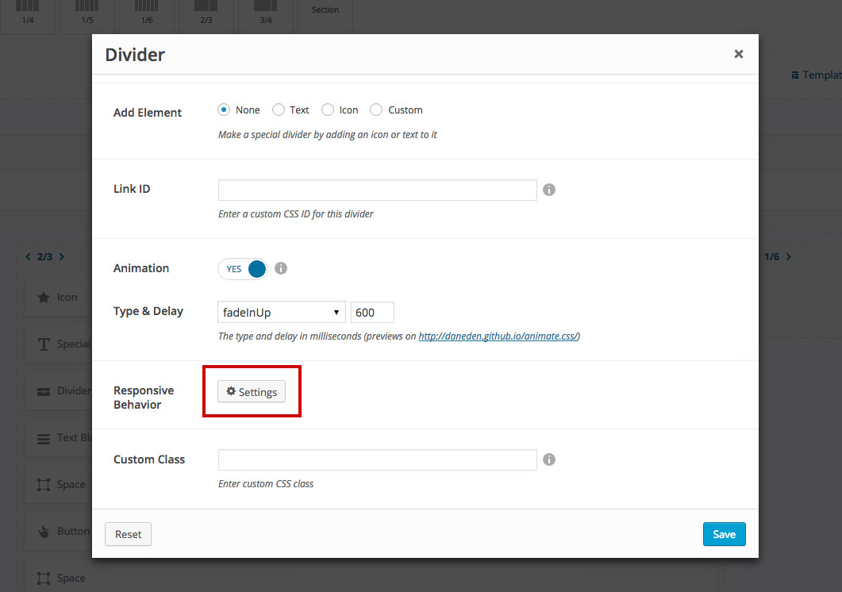This screenshot has height=592, width=842.
Task: Open Templates link in background builder
Action: pyautogui.click(x=817, y=75)
